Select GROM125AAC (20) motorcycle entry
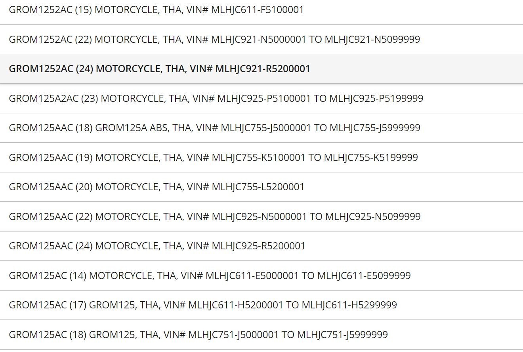The width and height of the screenshot is (523, 352). pos(261,187)
